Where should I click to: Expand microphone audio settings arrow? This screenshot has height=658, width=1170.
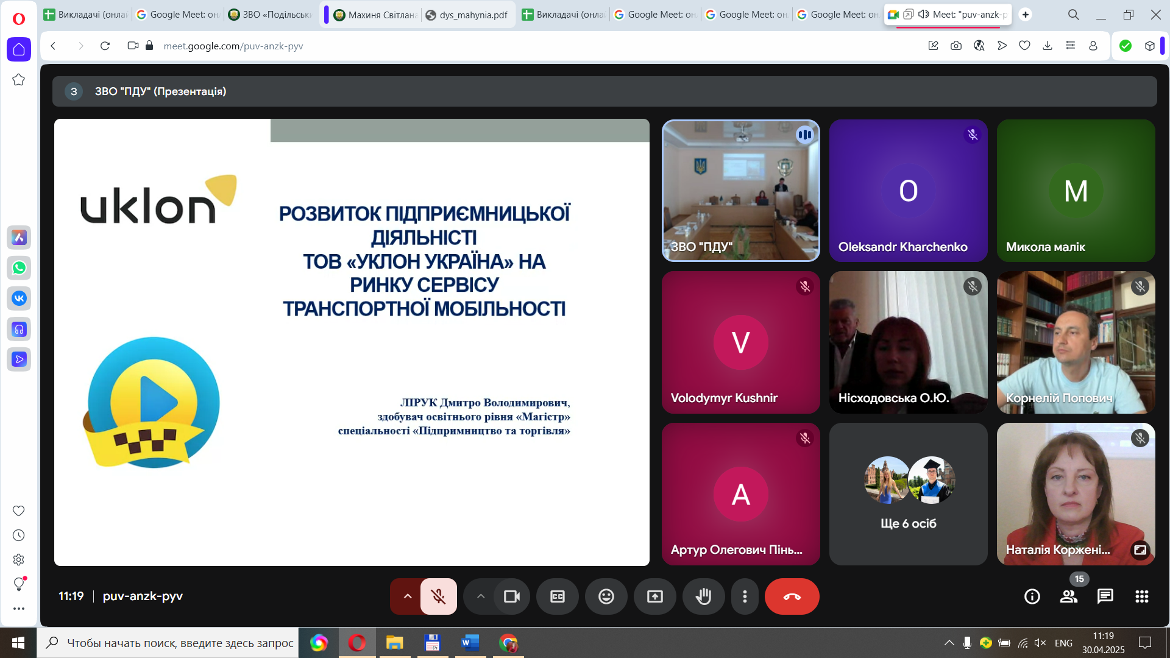pos(407,596)
